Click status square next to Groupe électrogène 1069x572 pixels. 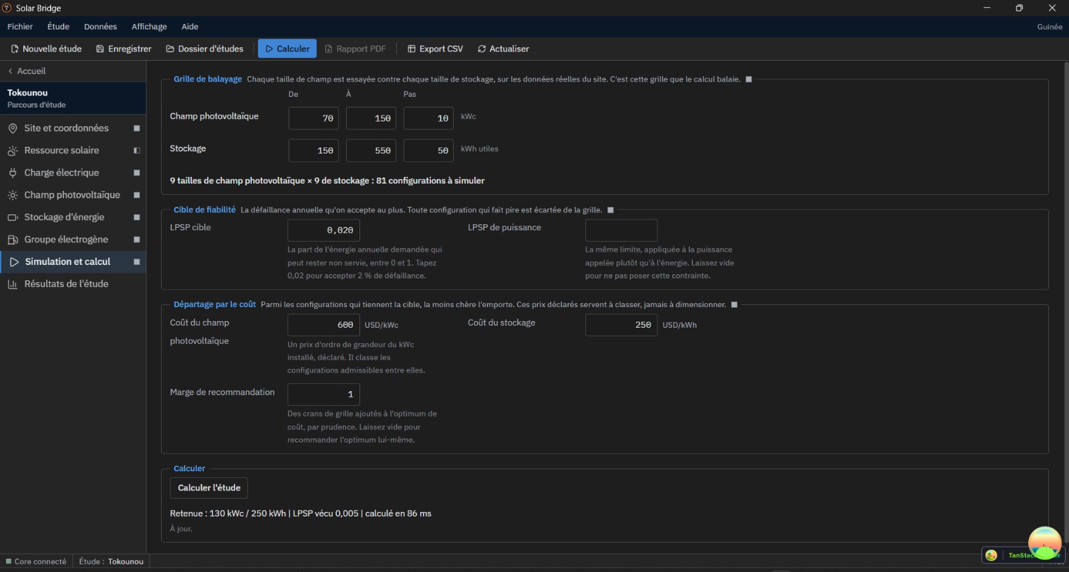click(x=136, y=239)
